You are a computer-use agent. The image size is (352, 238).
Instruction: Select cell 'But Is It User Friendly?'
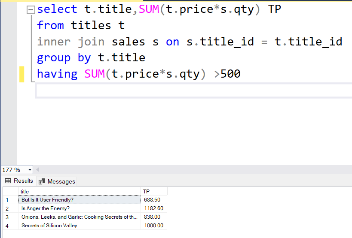pyautogui.click(x=80, y=200)
